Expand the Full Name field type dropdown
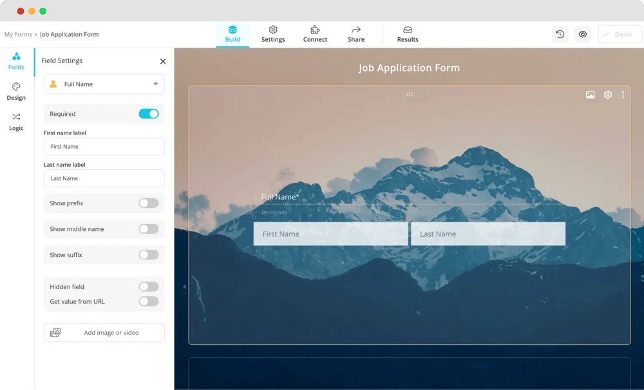 [104, 84]
